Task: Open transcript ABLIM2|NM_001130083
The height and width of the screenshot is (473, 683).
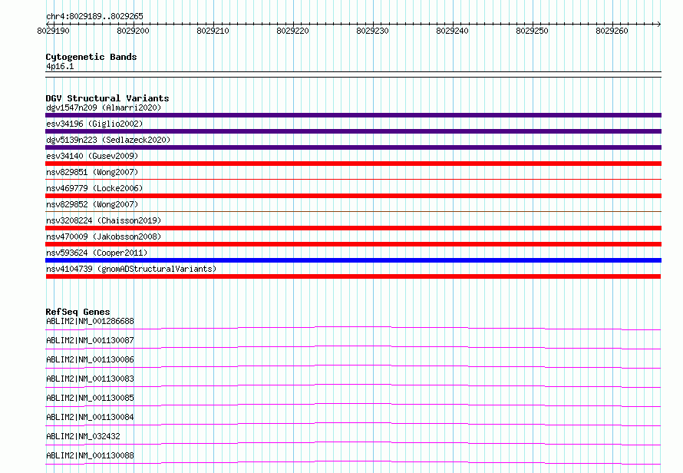Action: click(90, 379)
